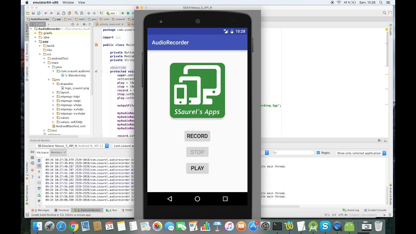Select the logcat tab
The image size is (416, 234).
coord(43,152)
